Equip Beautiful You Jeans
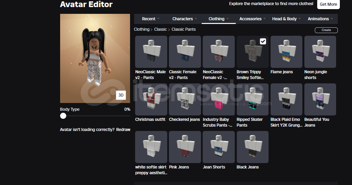352x185 pixels. 320,99
